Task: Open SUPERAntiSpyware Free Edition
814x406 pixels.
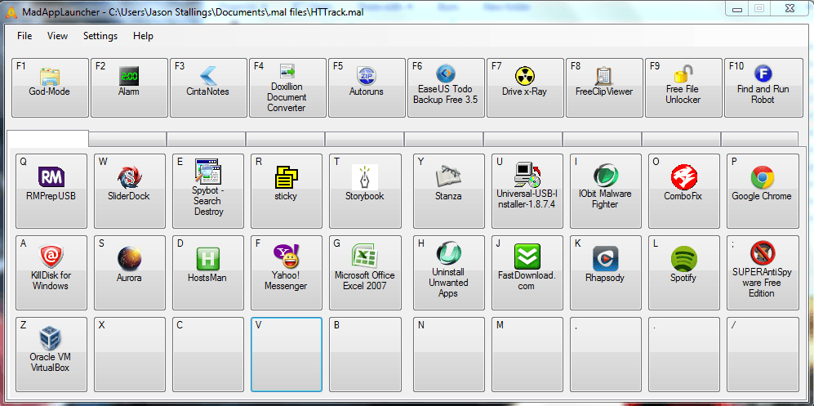Action: pyautogui.click(x=763, y=273)
